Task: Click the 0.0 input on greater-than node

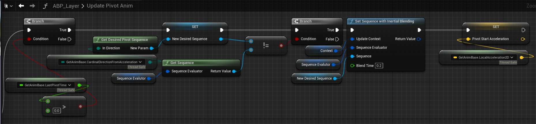Action: pyautogui.click(x=57, y=111)
